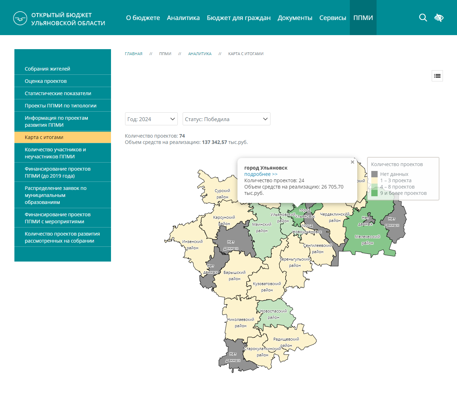Open Собрания жителей sidebar item
The image size is (457, 396).
(x=47, y=69)
